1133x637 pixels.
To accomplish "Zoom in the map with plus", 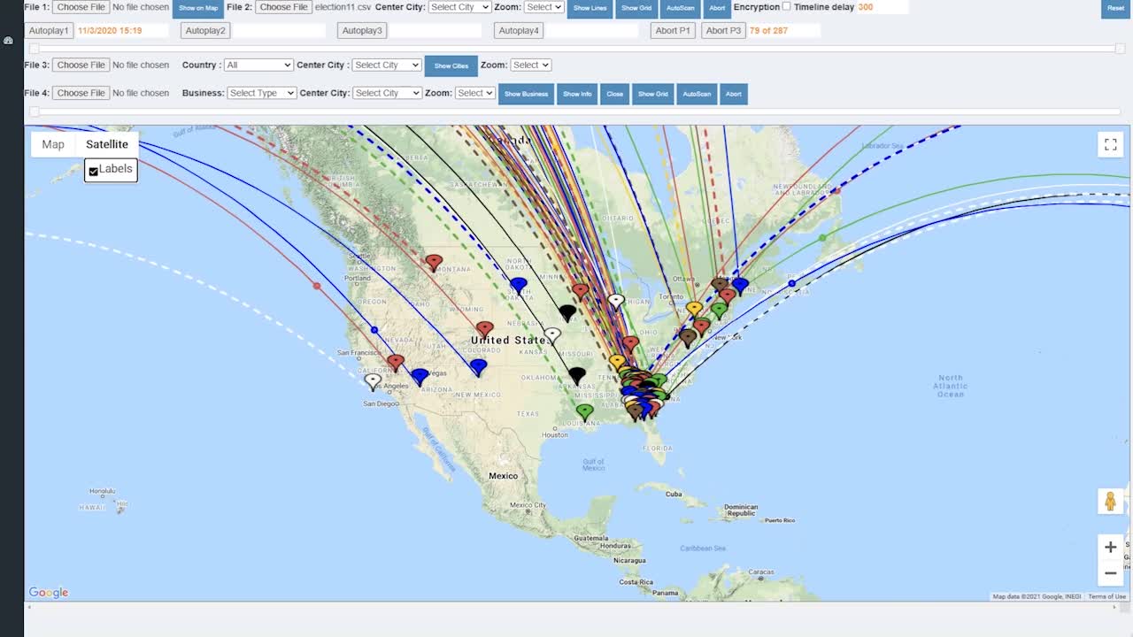I will (1110, 547).
